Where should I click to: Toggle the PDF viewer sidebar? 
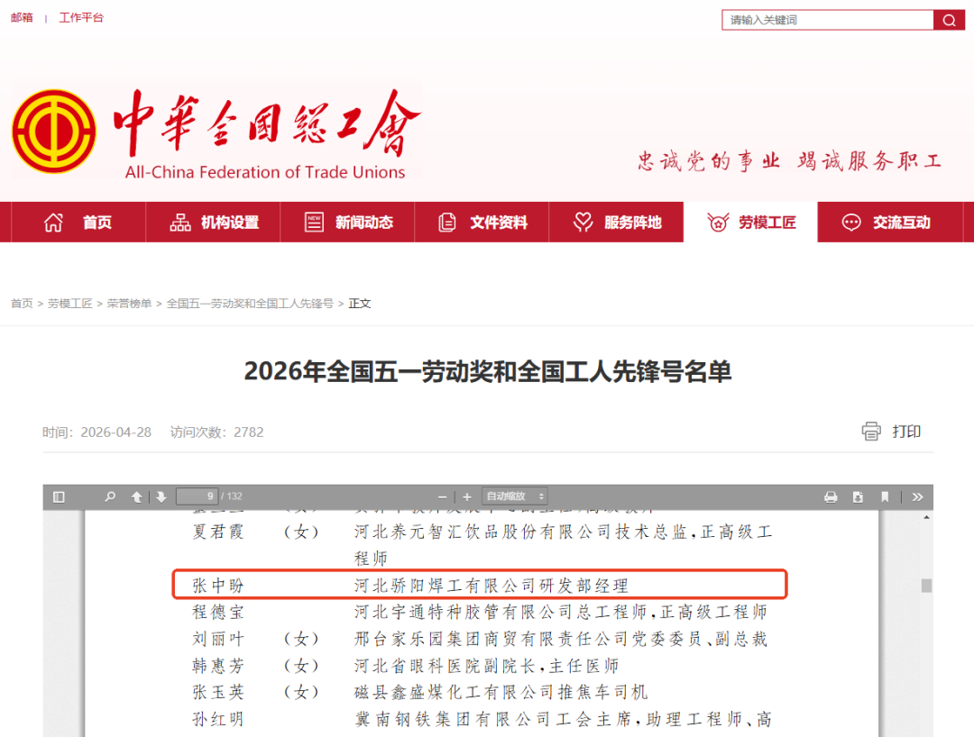[x=59, y=497]
